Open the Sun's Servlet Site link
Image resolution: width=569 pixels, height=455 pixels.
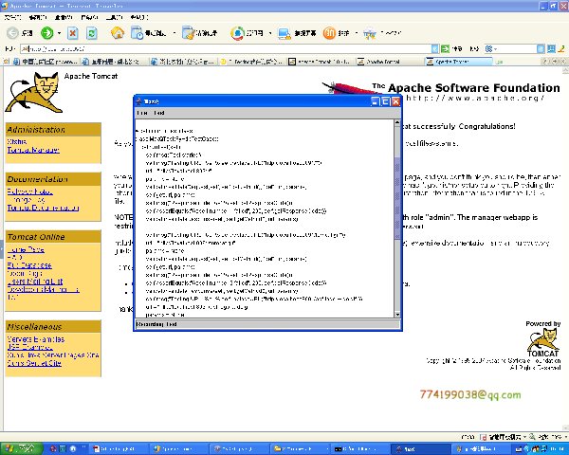click(x=34, y=363)
